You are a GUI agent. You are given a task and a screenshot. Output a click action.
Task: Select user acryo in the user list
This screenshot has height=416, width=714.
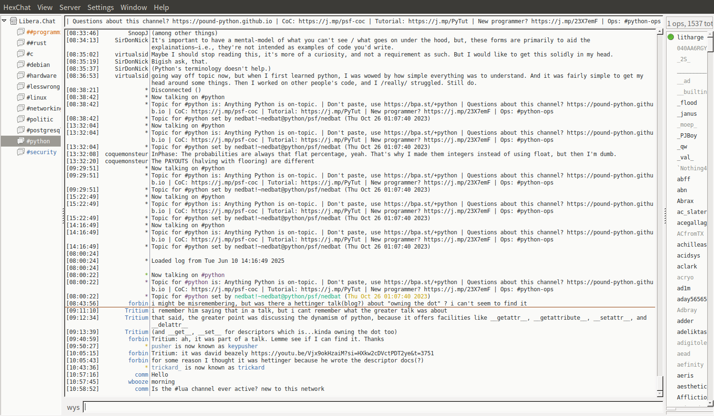coord(685,277)
